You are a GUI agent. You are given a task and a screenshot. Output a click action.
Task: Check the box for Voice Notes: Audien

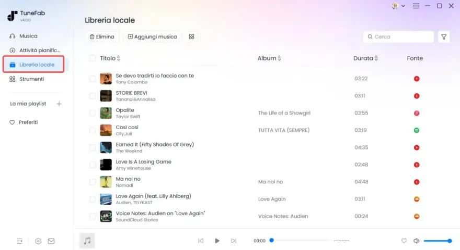(x=93, y=216)
